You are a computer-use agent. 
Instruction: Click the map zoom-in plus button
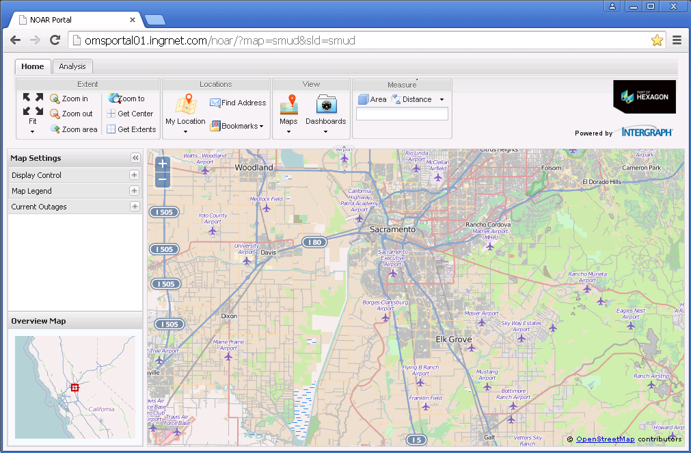162,164
